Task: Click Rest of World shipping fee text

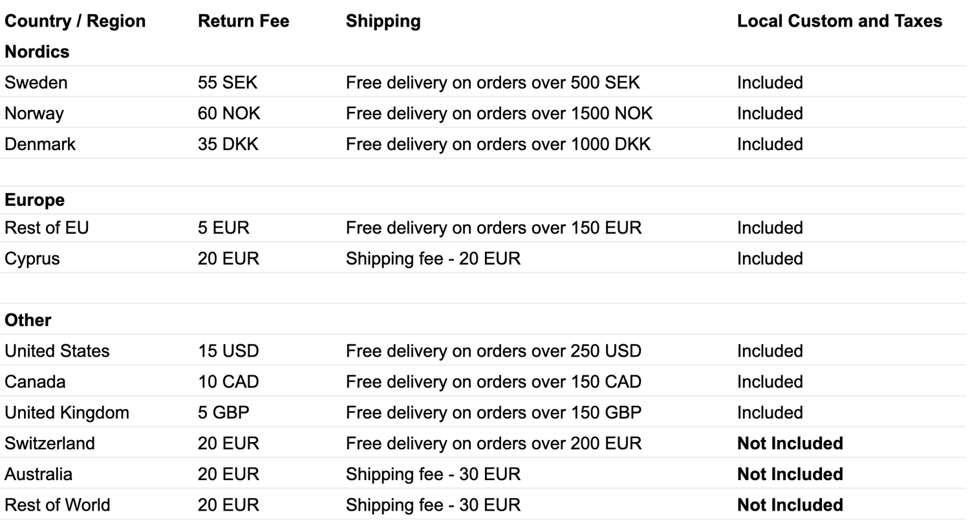Action: [433, 505]
